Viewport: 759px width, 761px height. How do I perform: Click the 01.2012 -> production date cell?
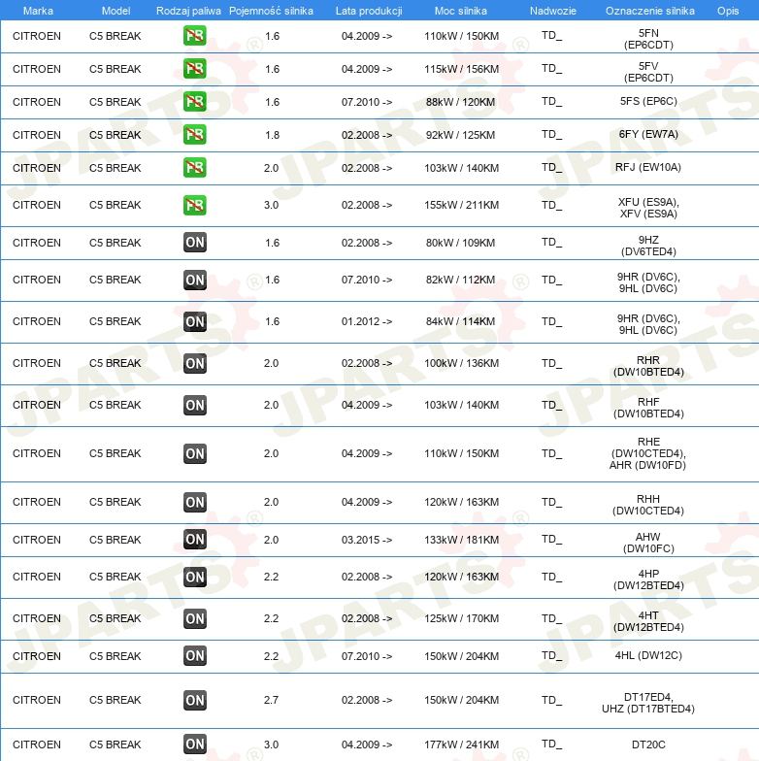[367, 321]
